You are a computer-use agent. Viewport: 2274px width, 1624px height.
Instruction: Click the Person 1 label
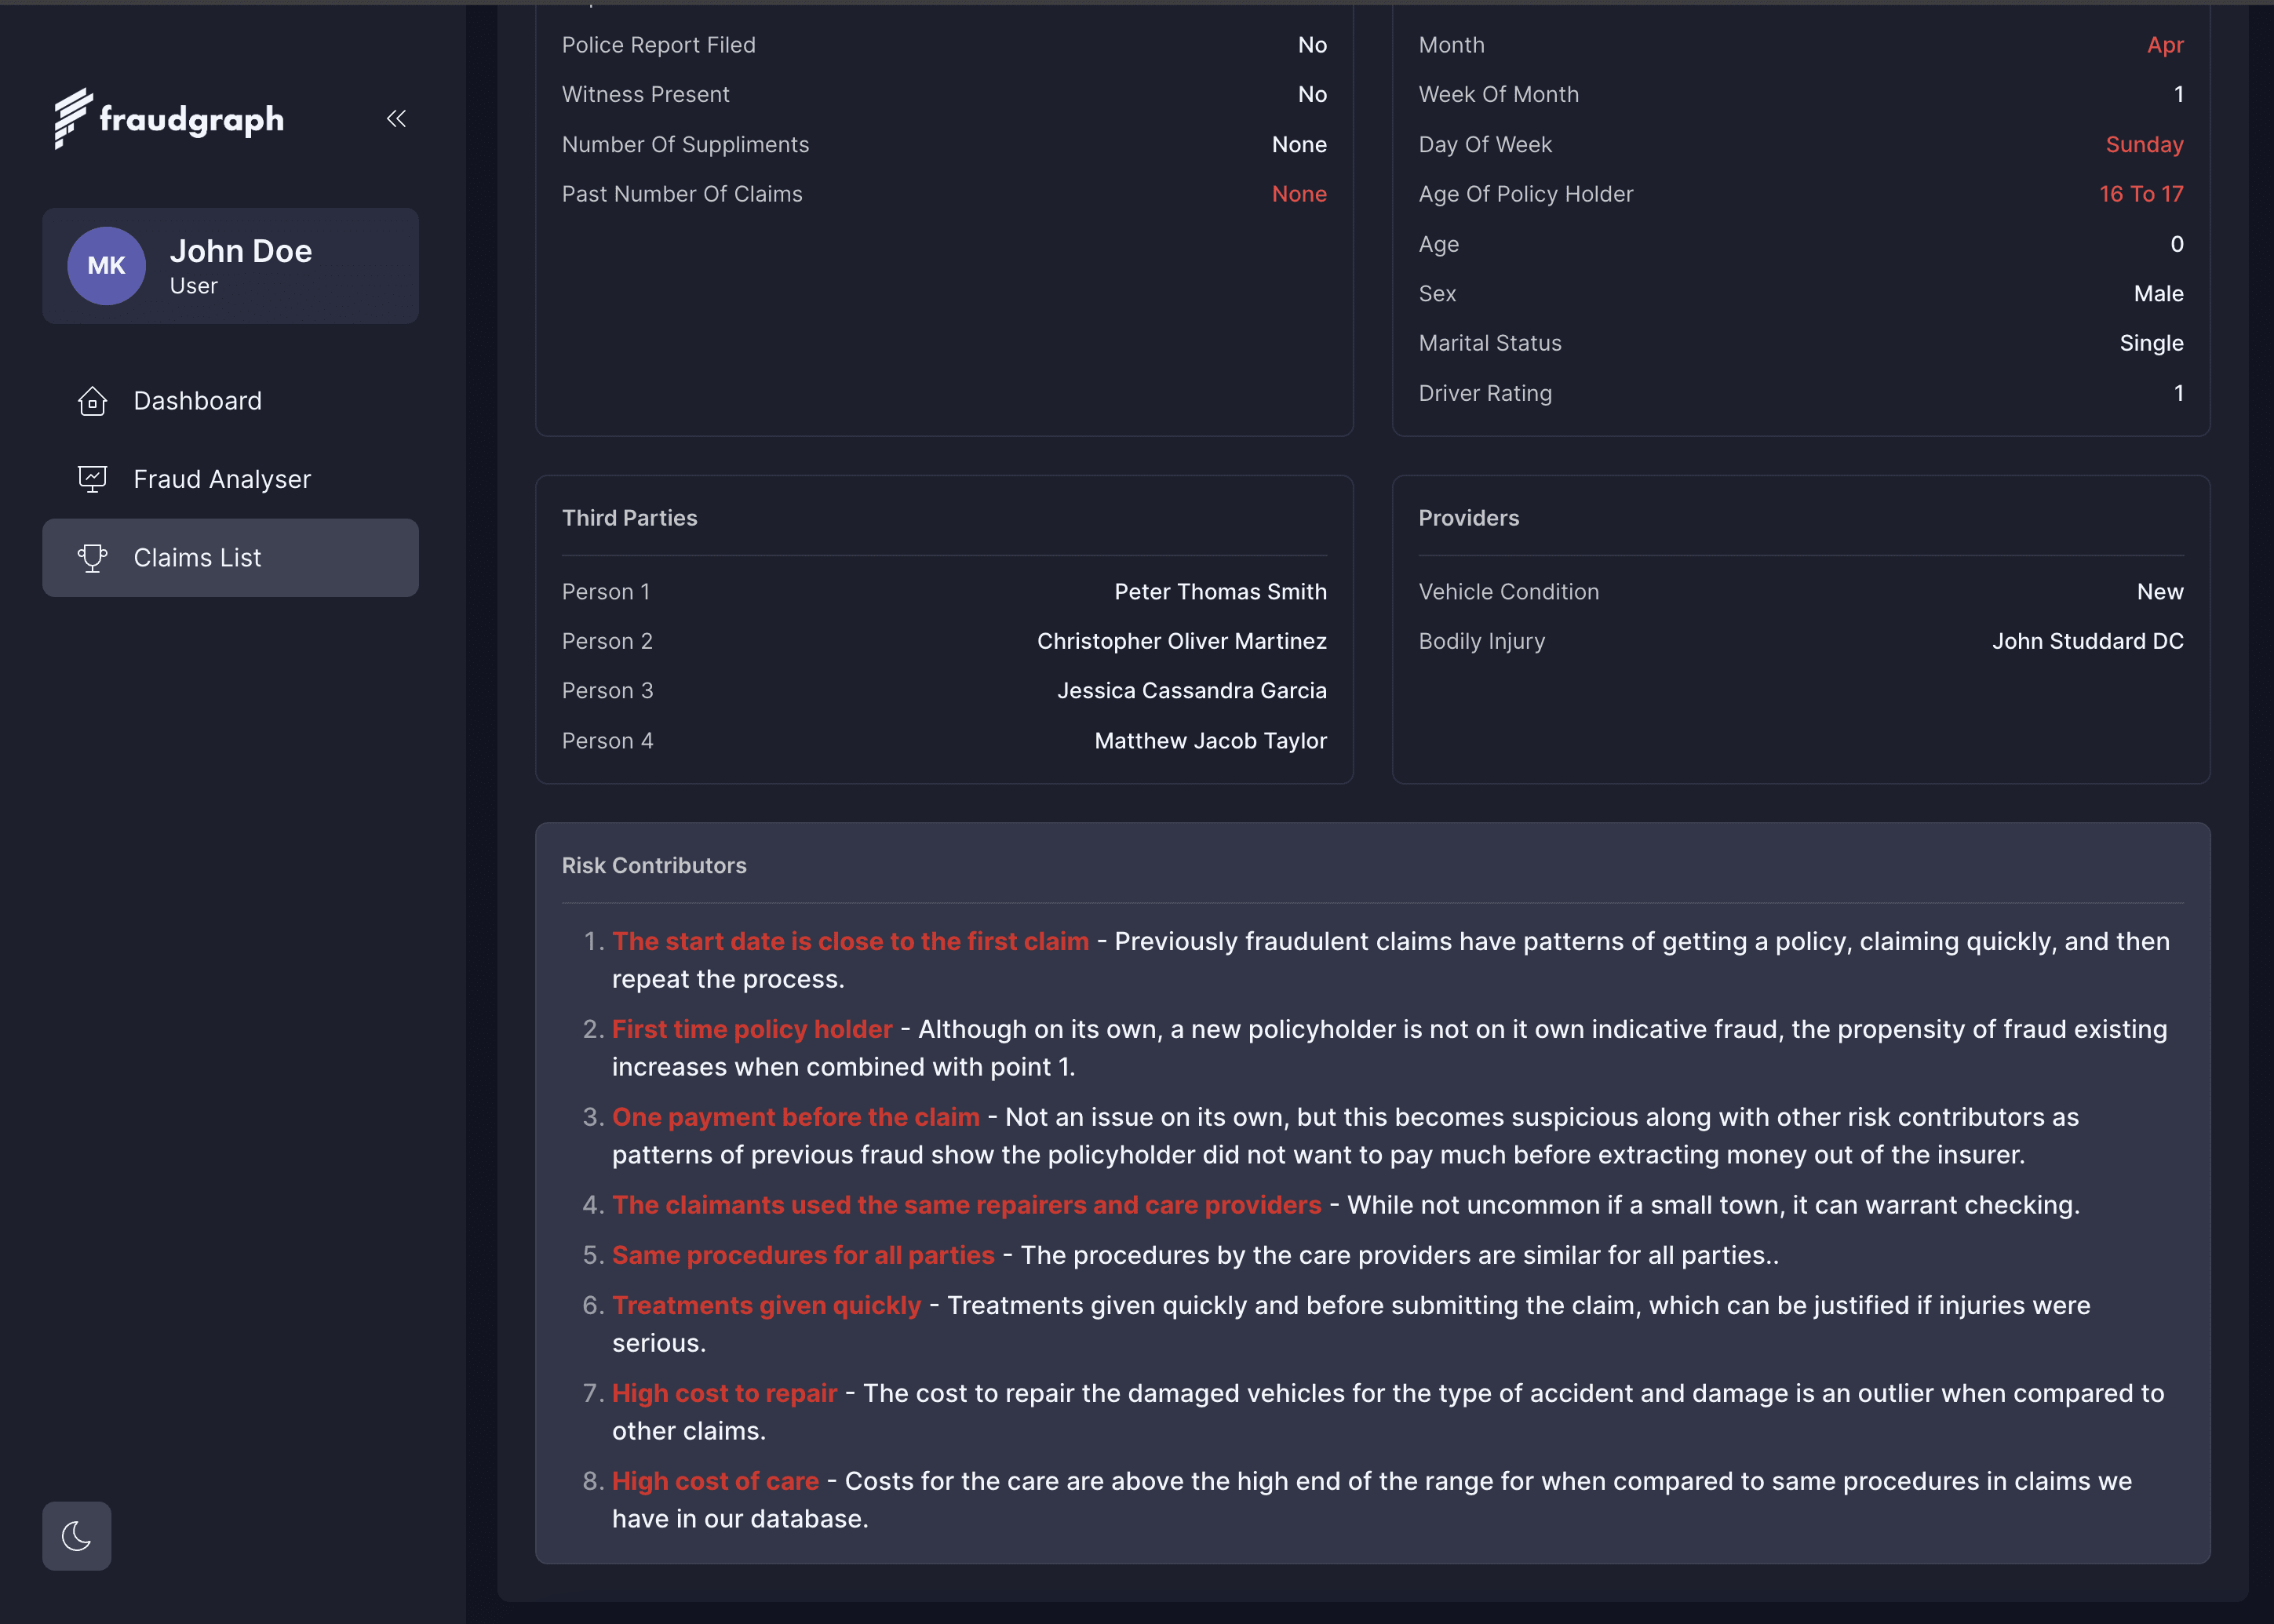(606, 592)
